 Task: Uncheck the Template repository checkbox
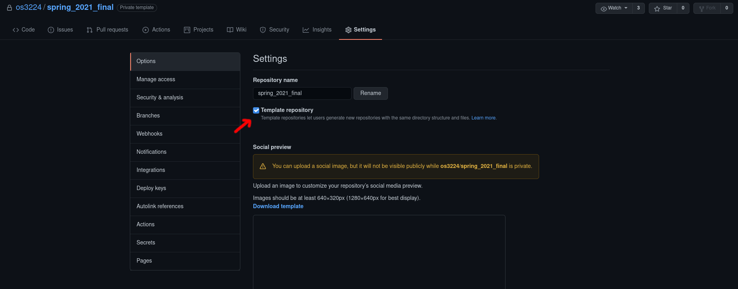[x=256, y=110]
